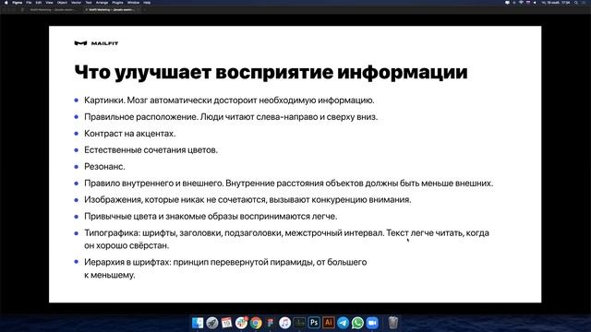Screen dimensions: 591x332
Task: Click 'к меньшему.' text line
Action: click(109, 275)
